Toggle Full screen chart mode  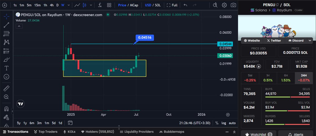coord(172,5)
